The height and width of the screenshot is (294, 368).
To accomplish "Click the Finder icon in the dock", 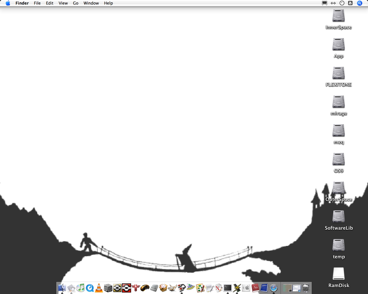I will coord(62,288).
